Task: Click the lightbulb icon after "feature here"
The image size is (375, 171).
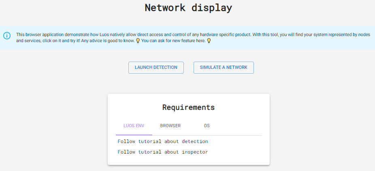Action: (209, 41)
